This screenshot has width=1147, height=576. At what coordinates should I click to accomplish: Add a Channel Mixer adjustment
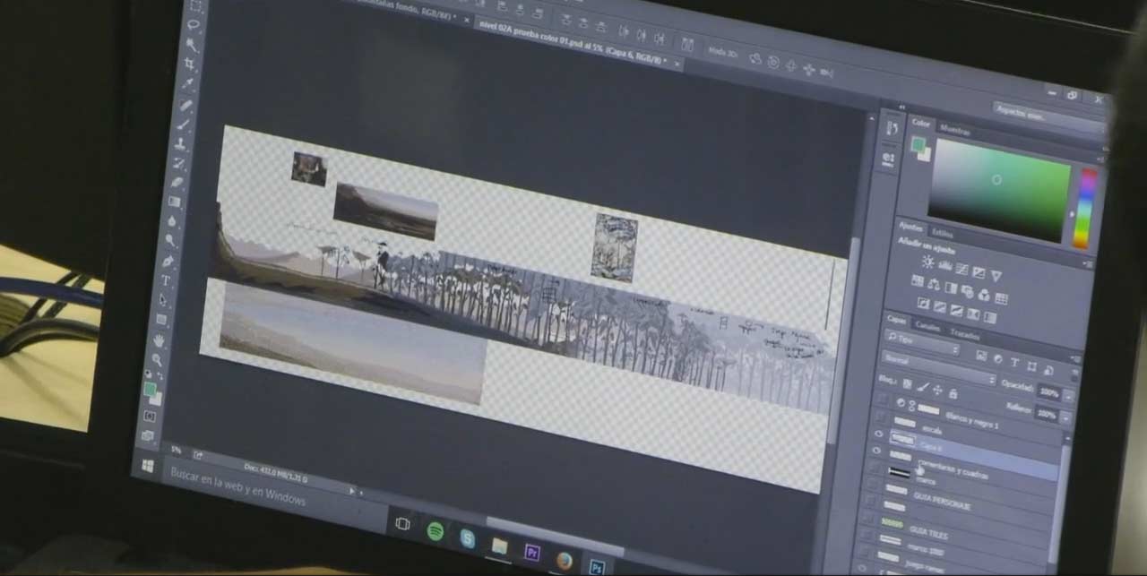[x=984, y=295]
